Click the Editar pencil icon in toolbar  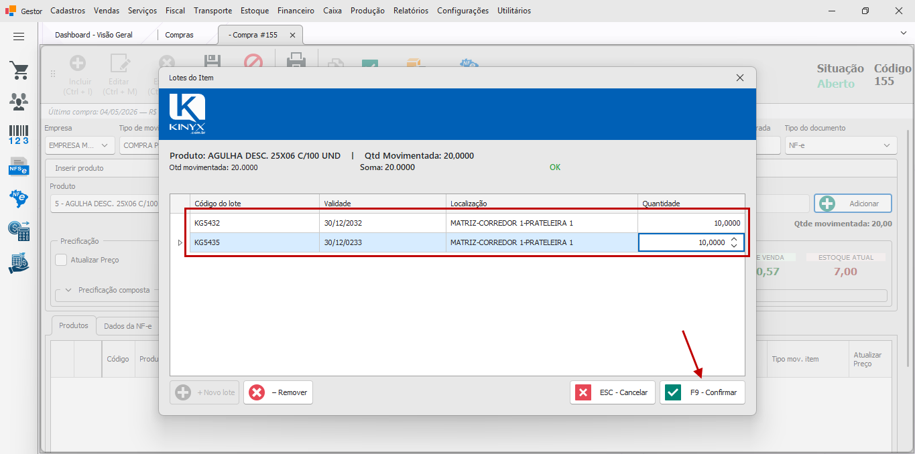point(119,63)
